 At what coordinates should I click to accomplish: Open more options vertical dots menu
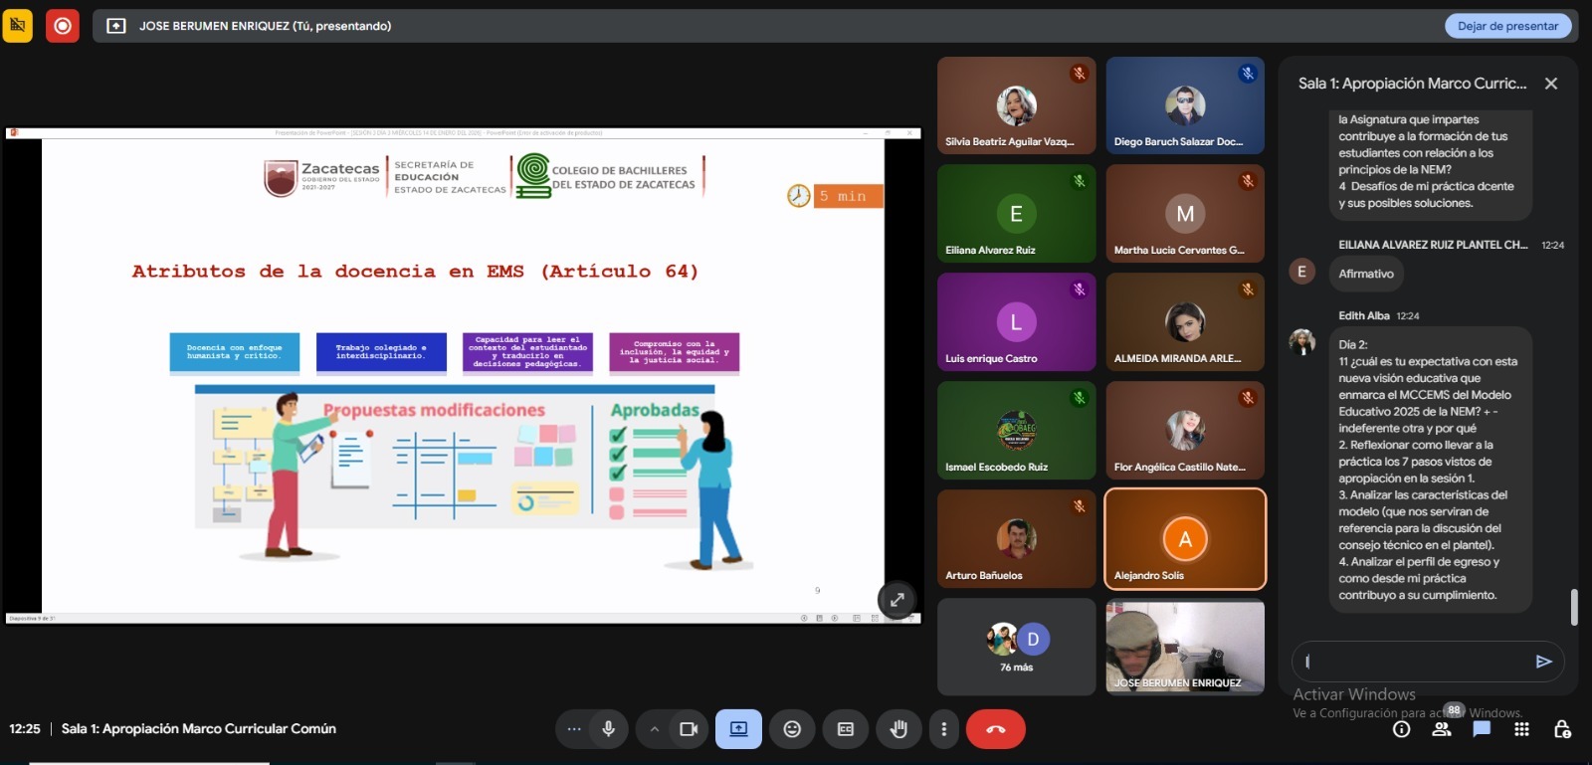(x=943, y=729)
